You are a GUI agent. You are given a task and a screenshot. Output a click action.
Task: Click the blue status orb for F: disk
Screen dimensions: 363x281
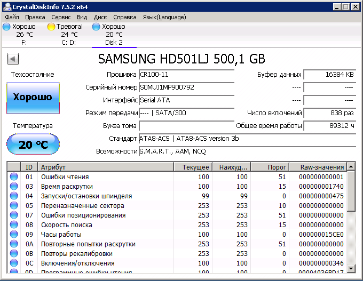click(6, 27)
